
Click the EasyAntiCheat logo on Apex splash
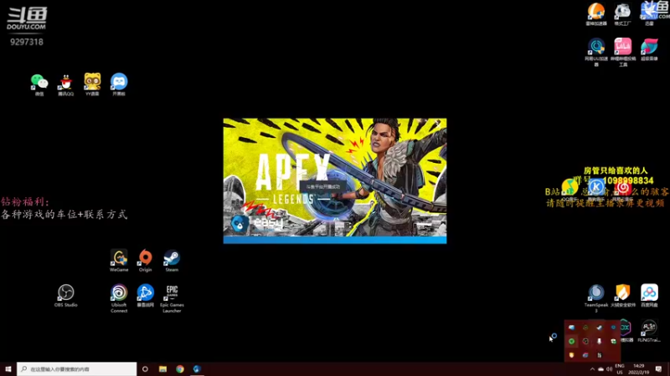258,223
